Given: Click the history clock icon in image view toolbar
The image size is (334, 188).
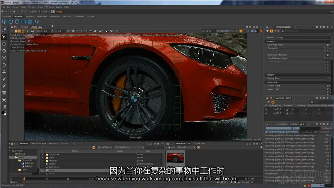Looking at the screenshot, I should point(77,31).
